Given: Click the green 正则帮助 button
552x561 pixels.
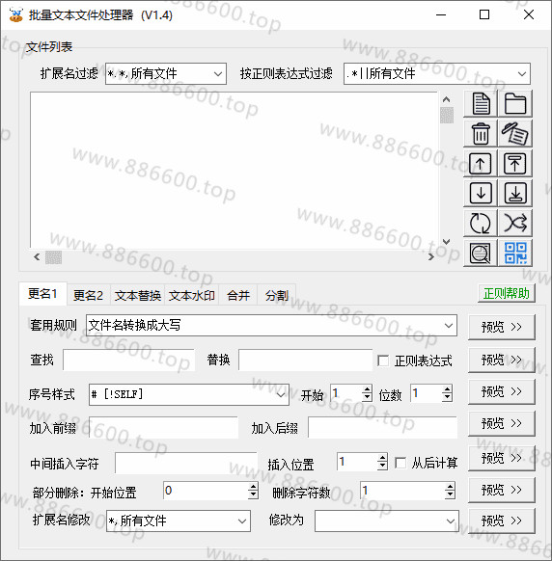Looking at the screenshot, I should coord(506,294).
